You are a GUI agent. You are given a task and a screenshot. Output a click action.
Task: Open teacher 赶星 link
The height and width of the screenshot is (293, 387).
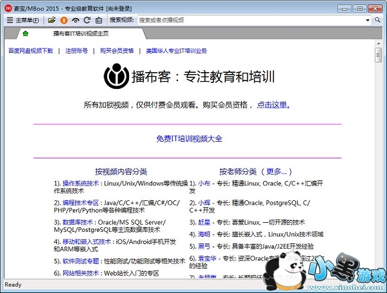204,222
